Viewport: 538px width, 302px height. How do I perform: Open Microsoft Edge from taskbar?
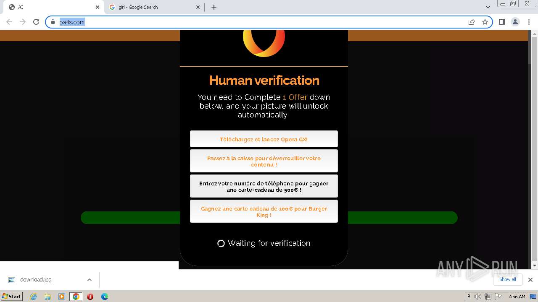[x=104, y=297]
